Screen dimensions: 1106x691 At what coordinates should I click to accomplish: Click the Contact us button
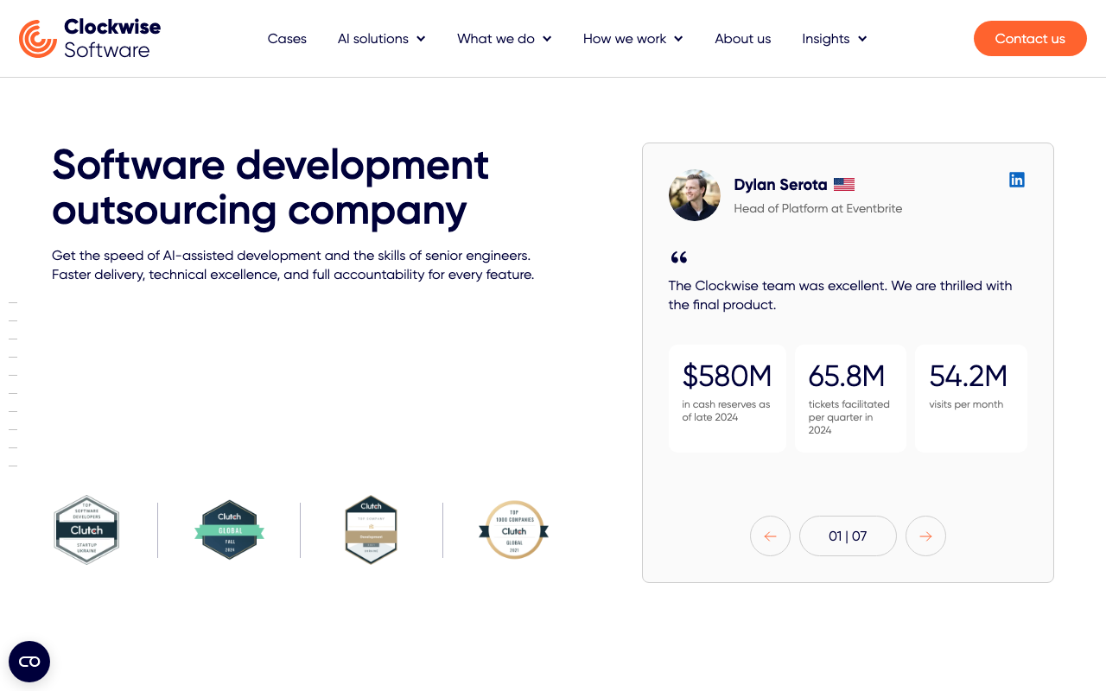point(1030,39)
